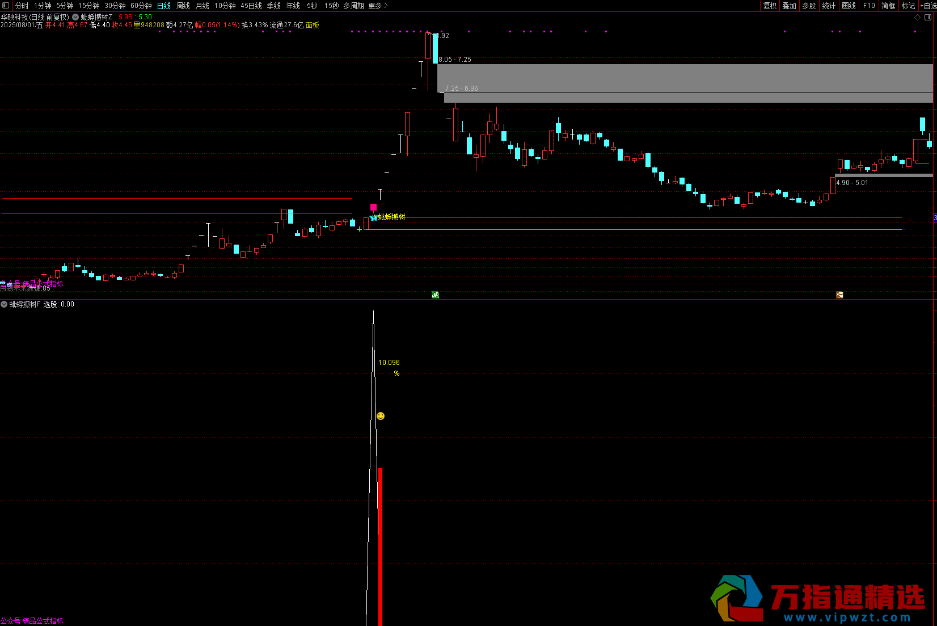Click the 开4.41 open price value
937x626 pixels.
pos(55,25)
